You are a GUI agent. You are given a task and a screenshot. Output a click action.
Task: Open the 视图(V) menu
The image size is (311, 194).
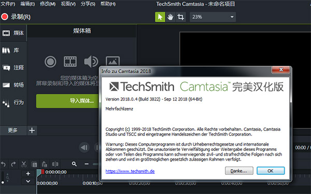(68, 4)
